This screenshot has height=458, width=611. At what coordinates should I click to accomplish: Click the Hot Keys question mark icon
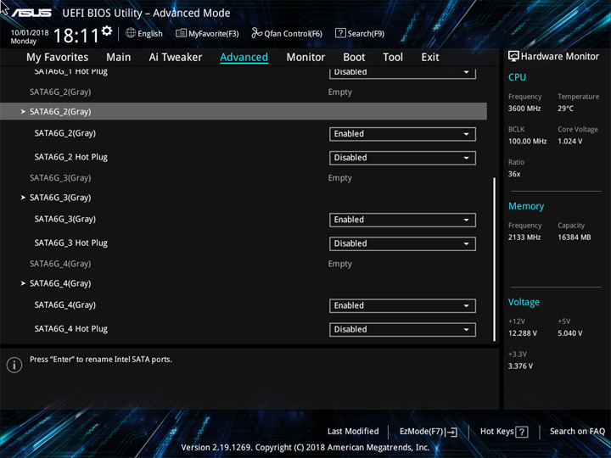tap(522, 432)
